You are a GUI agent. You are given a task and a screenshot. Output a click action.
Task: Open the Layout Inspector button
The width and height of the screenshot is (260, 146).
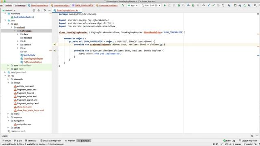pos(248,141)
